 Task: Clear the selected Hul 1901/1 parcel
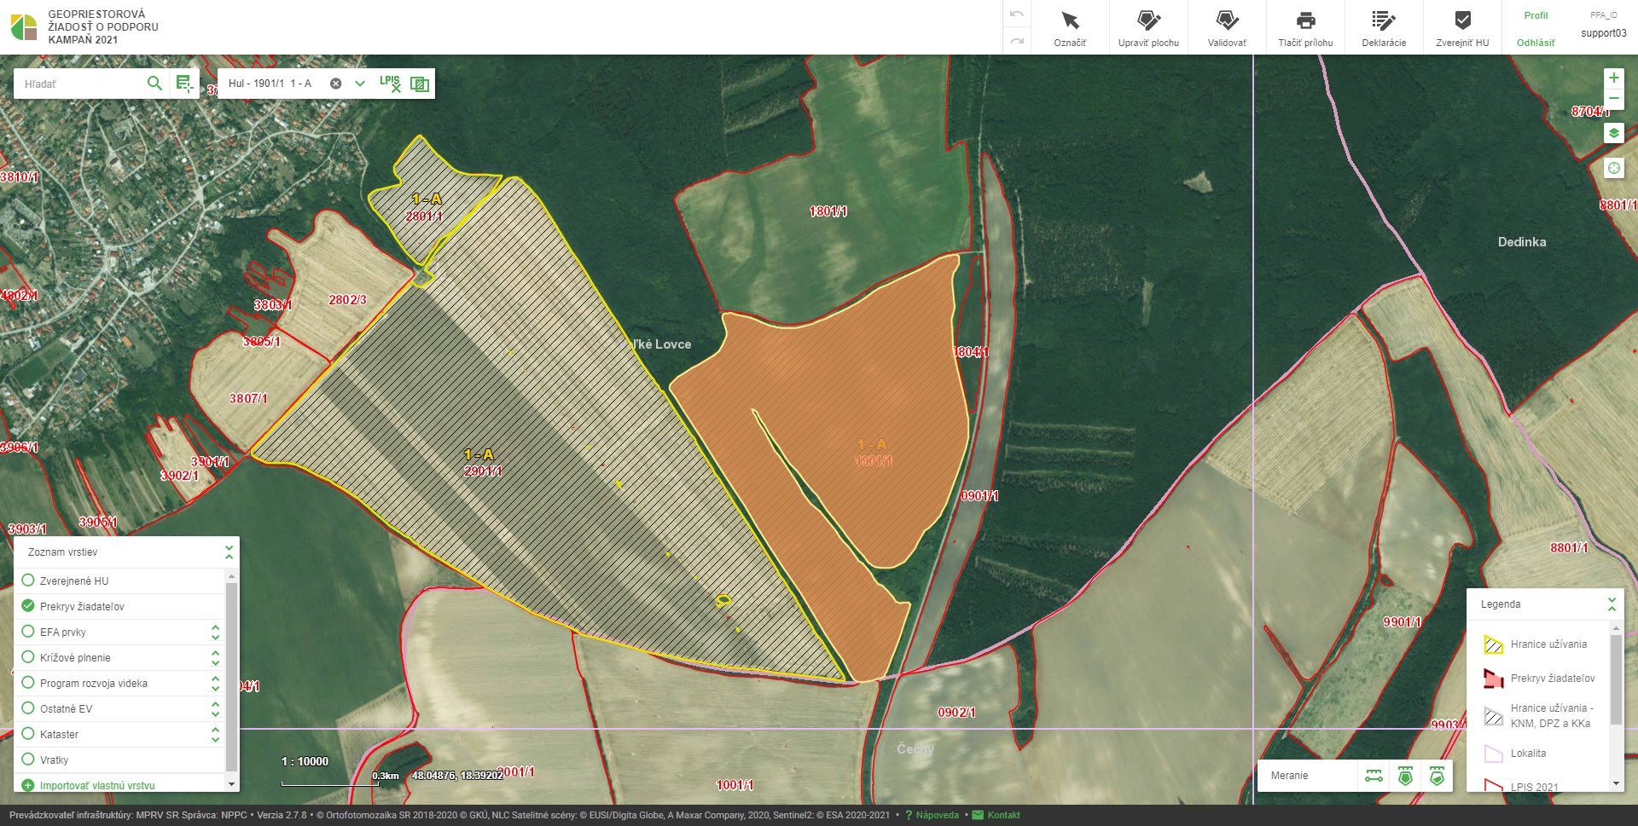[x=336, y=84]
